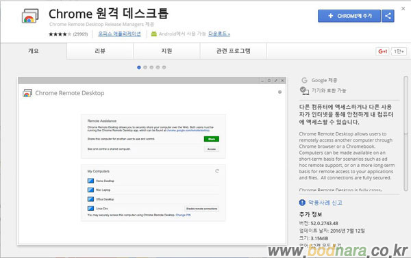Click the Chrome Remote Desktop app icon in header
The width and height of the screenshot is (411, 258).
(30, 16)
